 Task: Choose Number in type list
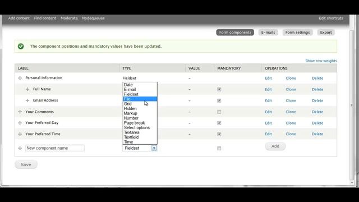pyautogui.click(x=140, y=118)
